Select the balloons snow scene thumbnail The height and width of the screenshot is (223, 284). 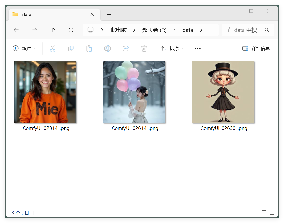coord(134,92)
